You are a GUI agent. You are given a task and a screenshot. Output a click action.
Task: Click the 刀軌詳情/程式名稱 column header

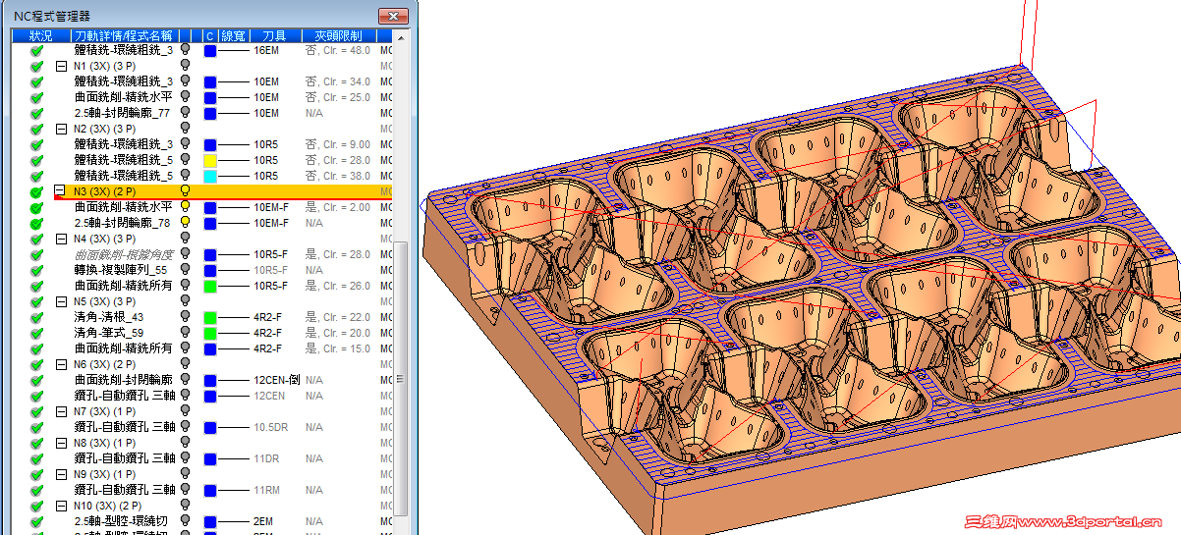124,35
